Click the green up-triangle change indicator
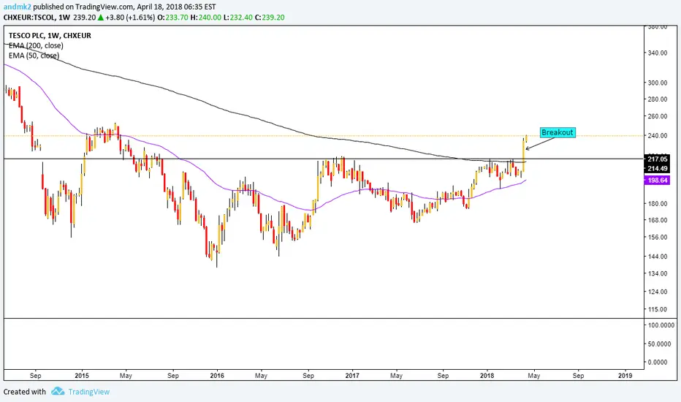The image size is (681, 402). pos(100,18)
